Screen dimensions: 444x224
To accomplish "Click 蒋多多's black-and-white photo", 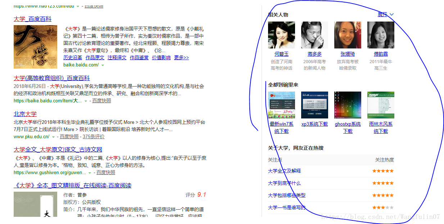I will [314, 35].
